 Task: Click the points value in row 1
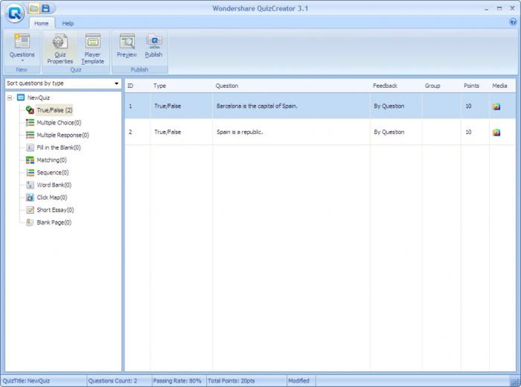pos(468,106)
